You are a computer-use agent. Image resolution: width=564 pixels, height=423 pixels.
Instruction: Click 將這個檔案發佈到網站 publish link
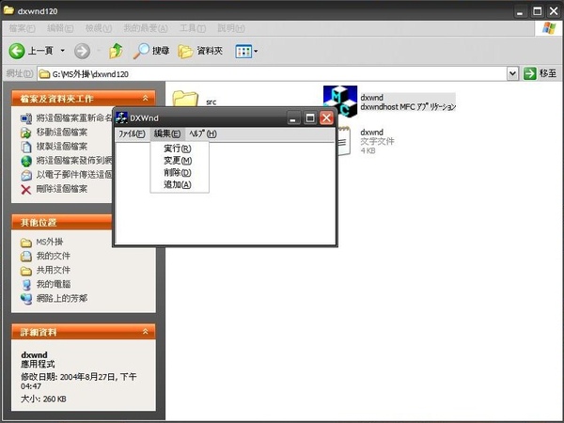coord(74,161)
